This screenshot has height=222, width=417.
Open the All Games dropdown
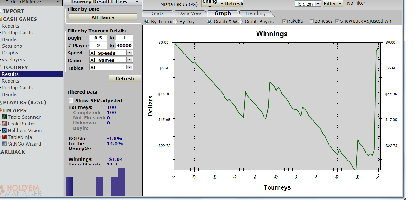(111, 60)
